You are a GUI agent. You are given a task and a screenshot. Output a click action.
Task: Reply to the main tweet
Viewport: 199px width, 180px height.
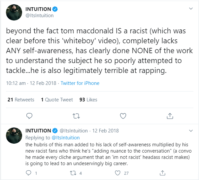(x=29, y=116)
